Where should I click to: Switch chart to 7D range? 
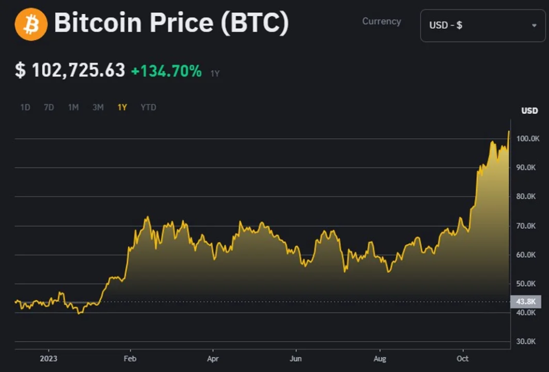(49, 107)
